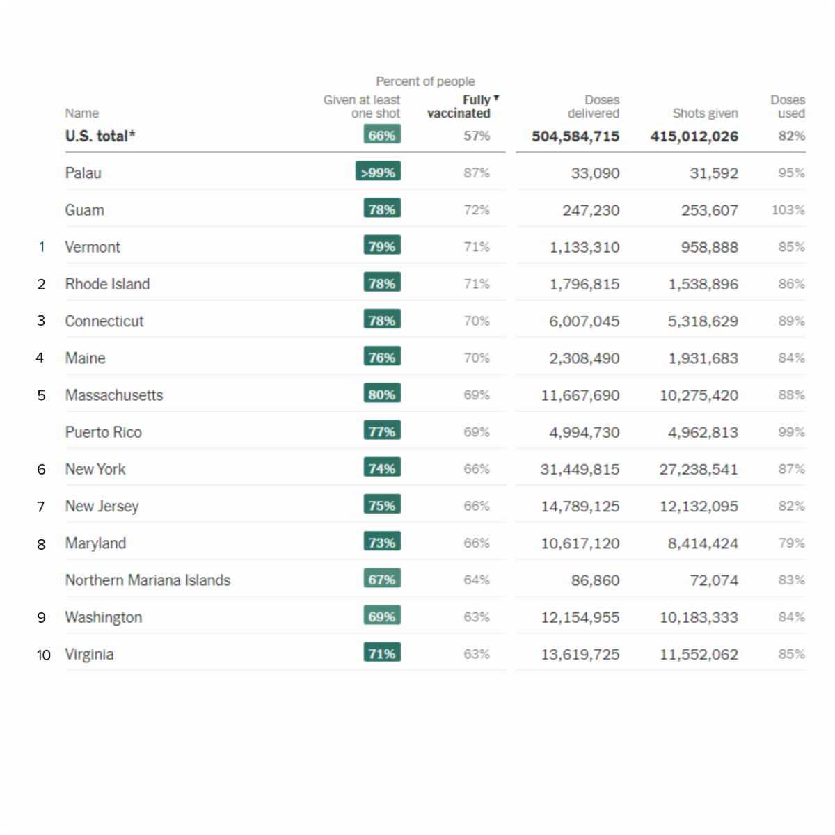Click Washington's 69% one-shot badge
The image size is (835, 835).
382,616
